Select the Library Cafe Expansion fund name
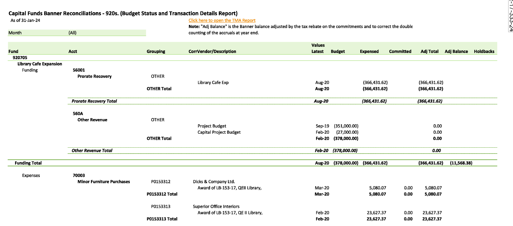This screenshot has width=513, height=226. point(40,64)
